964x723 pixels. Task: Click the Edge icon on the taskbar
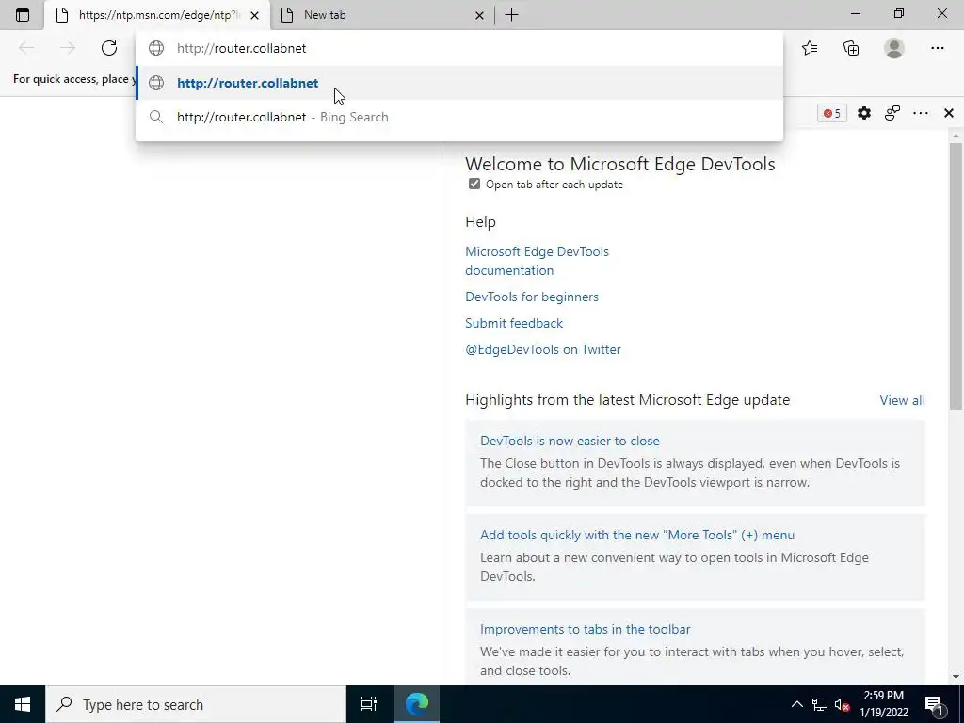click(417, 704)
